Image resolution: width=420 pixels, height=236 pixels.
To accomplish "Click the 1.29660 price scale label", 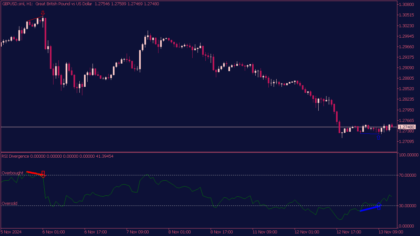I will [407, 47].
